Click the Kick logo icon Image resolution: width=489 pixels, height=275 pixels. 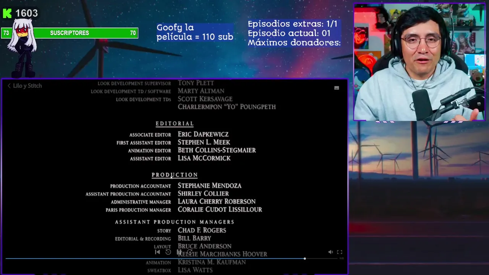(x=7, y=13)
